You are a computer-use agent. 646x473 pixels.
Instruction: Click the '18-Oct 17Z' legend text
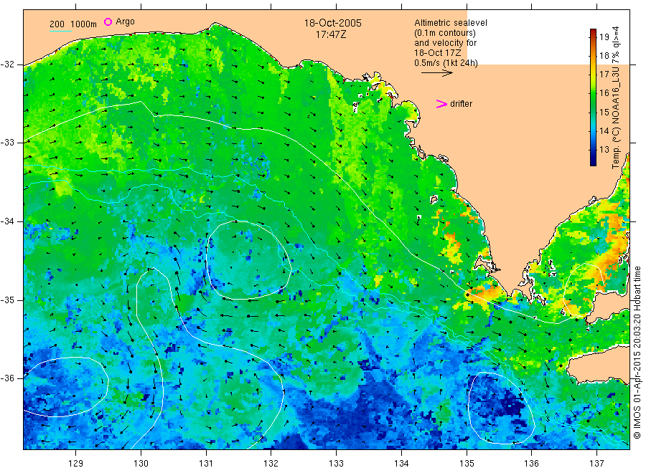pyautogui.click(x=437, y=52)
